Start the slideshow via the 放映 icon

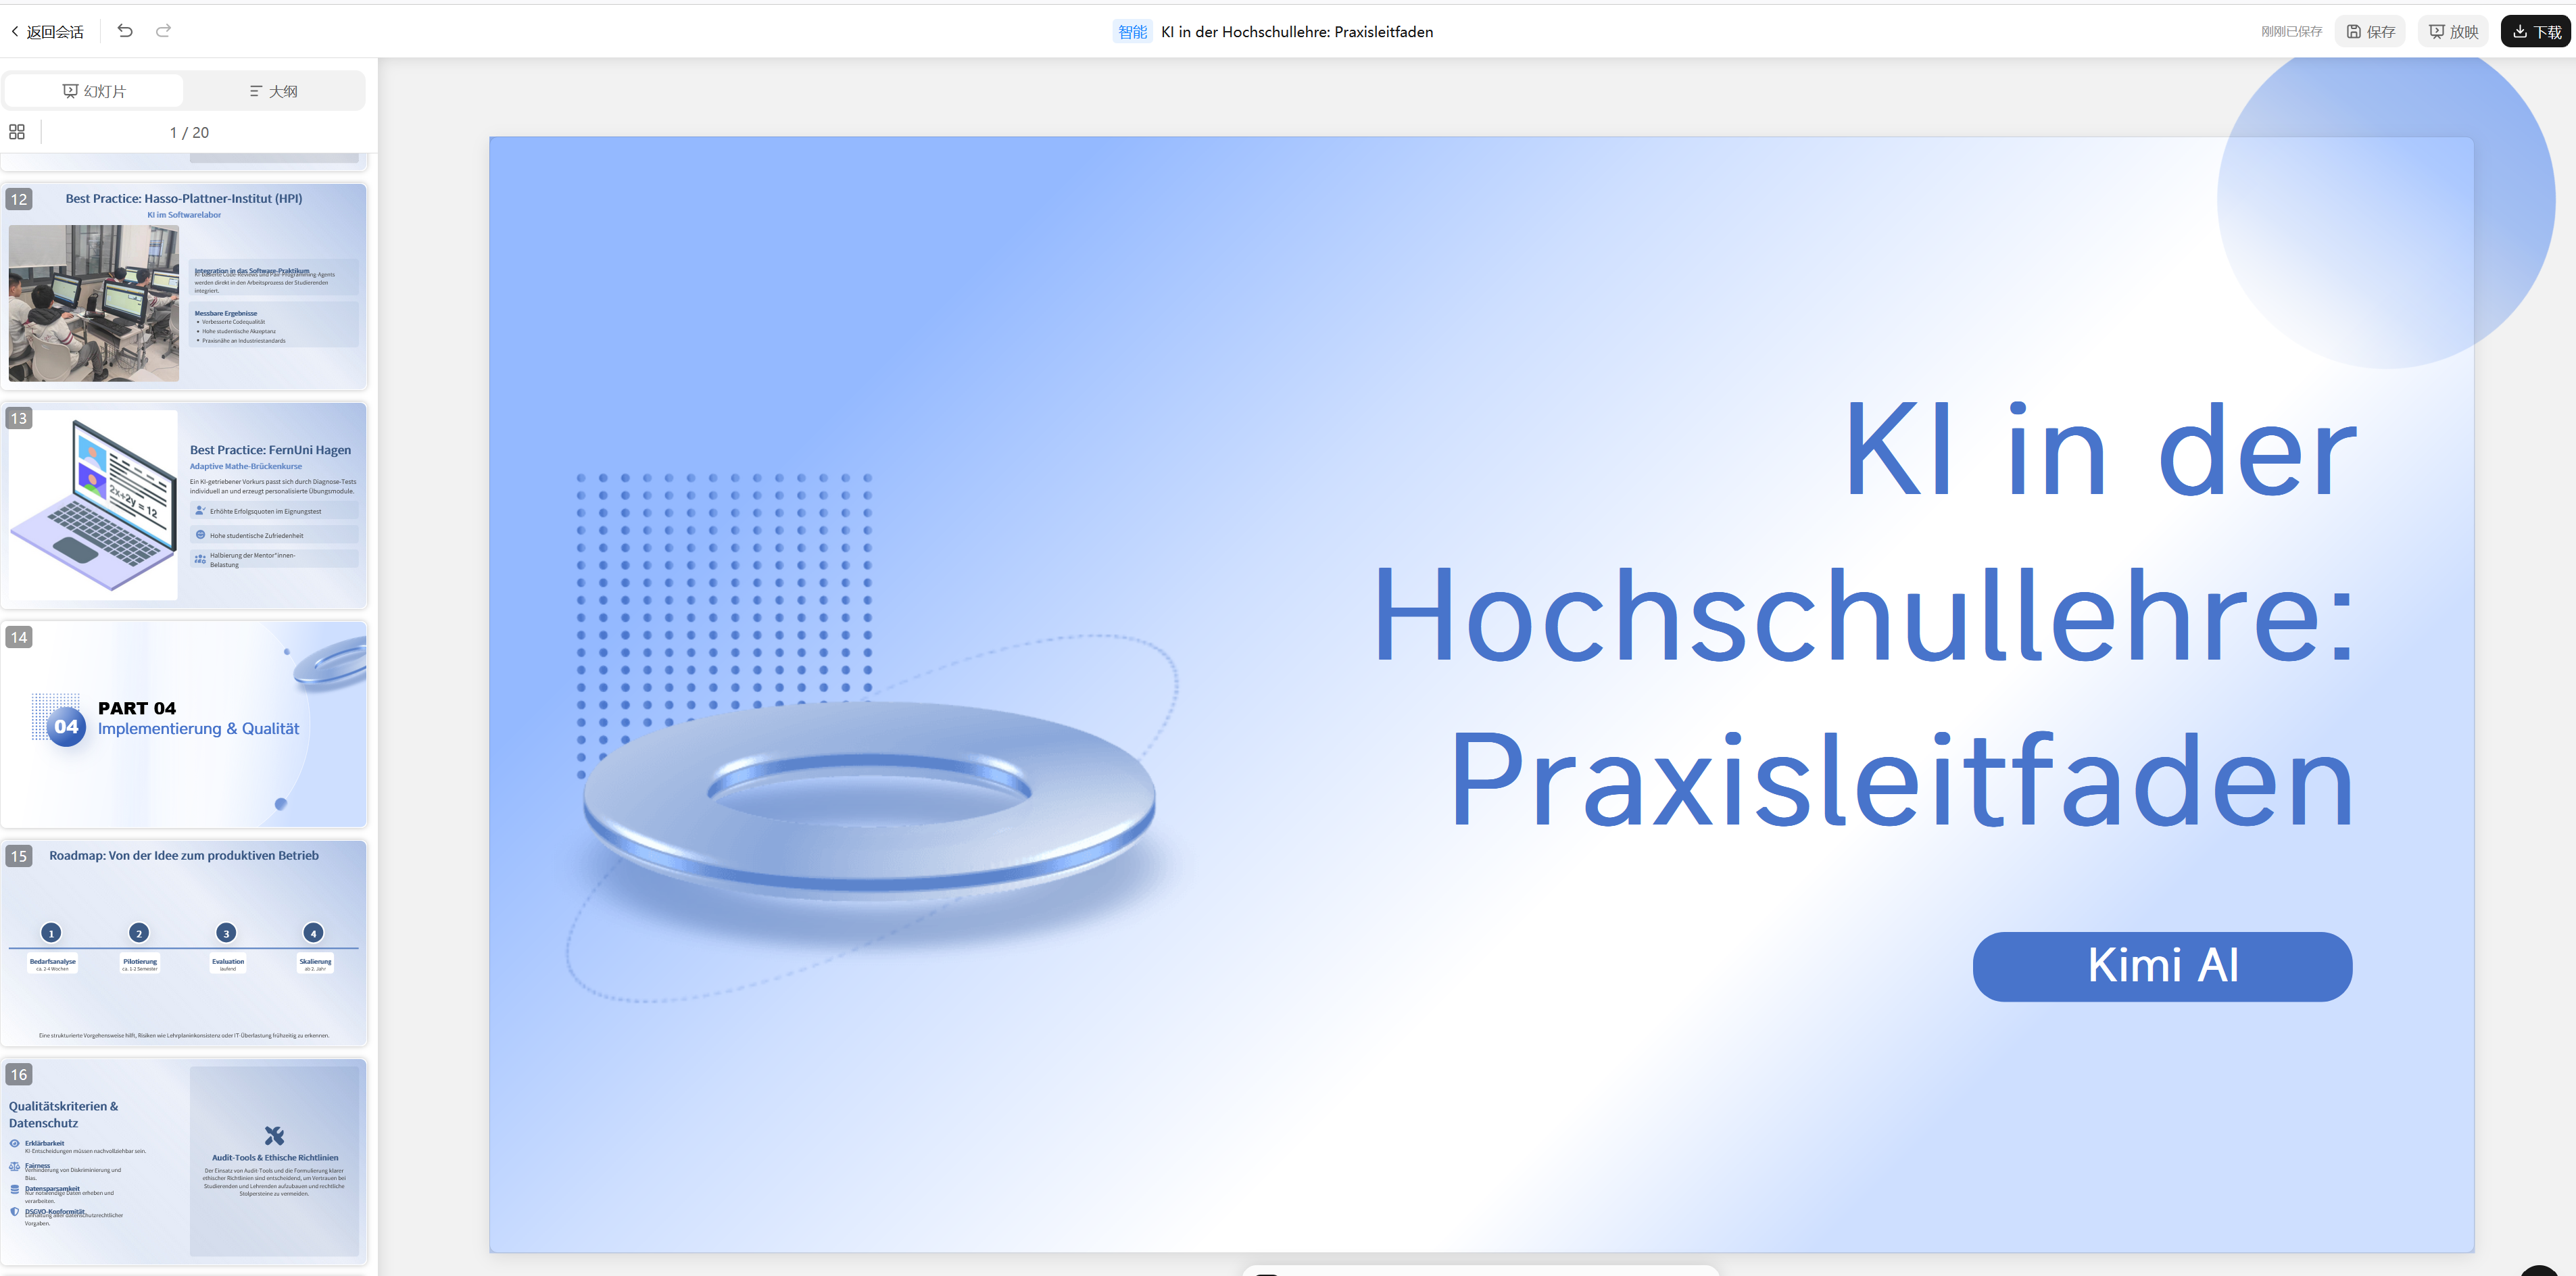click(x=2452, y=31)
